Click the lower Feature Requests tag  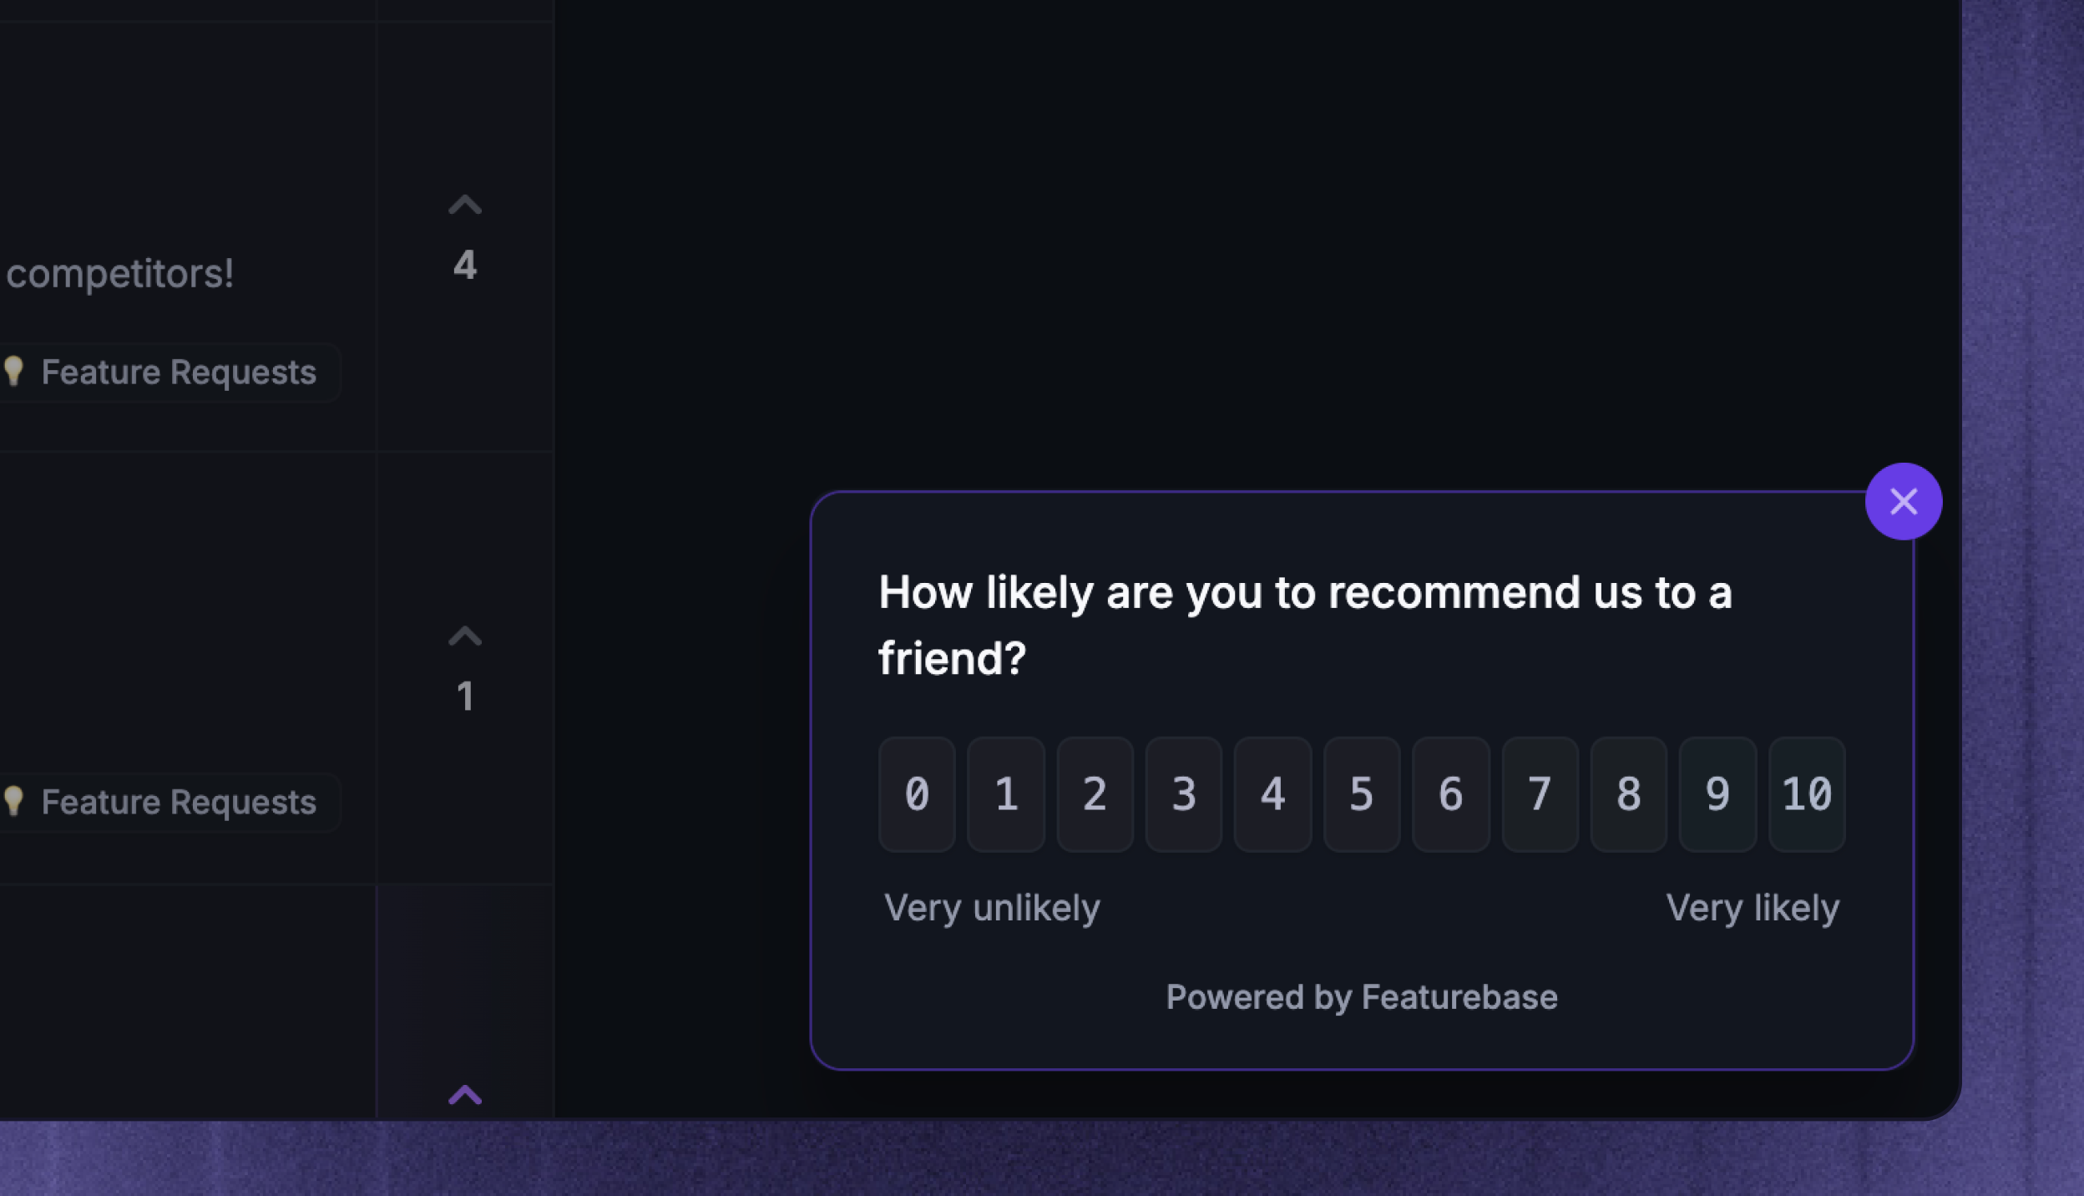pos(167,803)
